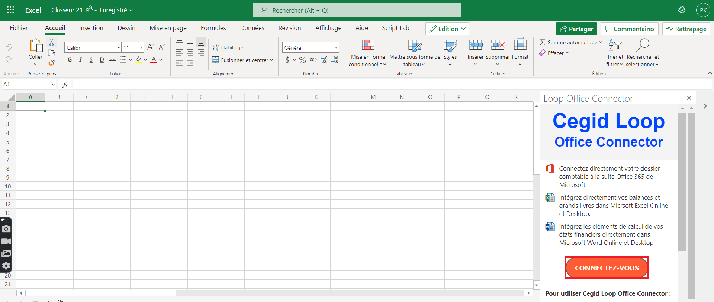
Task: Expand Fusionner et centrer options
Action: (271, 60)
